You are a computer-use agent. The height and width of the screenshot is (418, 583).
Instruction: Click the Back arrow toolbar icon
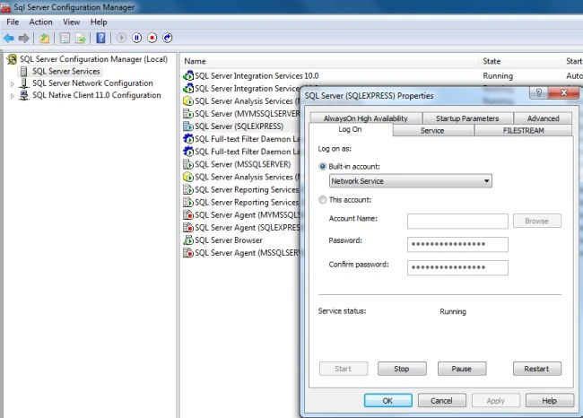point(9,38)
